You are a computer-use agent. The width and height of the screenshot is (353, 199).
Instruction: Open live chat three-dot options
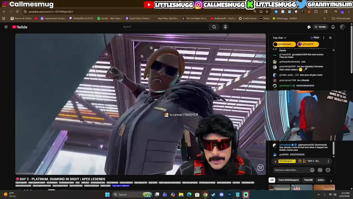(324, 38)
